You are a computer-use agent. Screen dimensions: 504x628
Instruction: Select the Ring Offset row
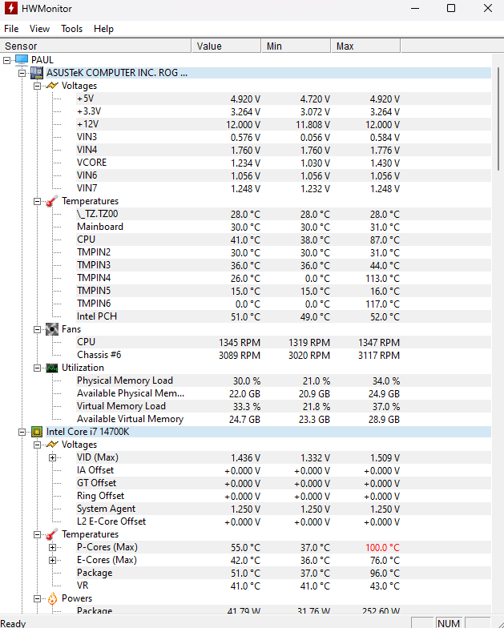[284, 496]
